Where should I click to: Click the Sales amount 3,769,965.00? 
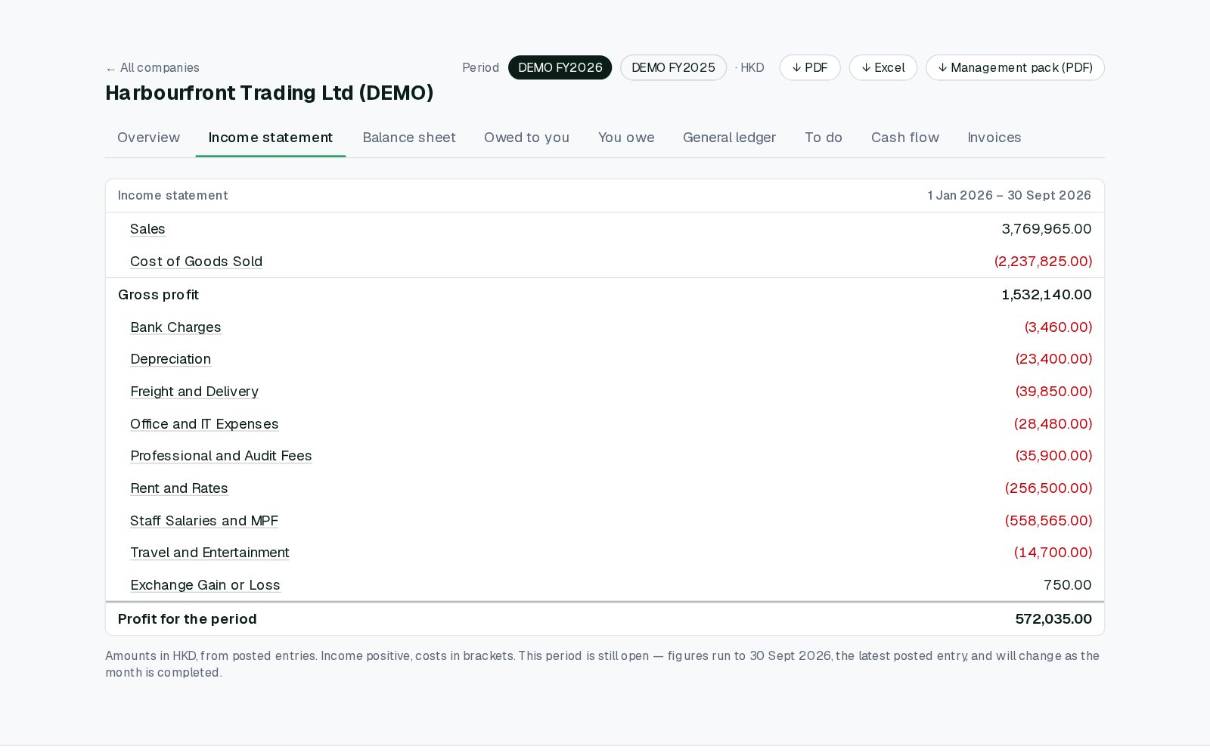tap(1047, 229)
